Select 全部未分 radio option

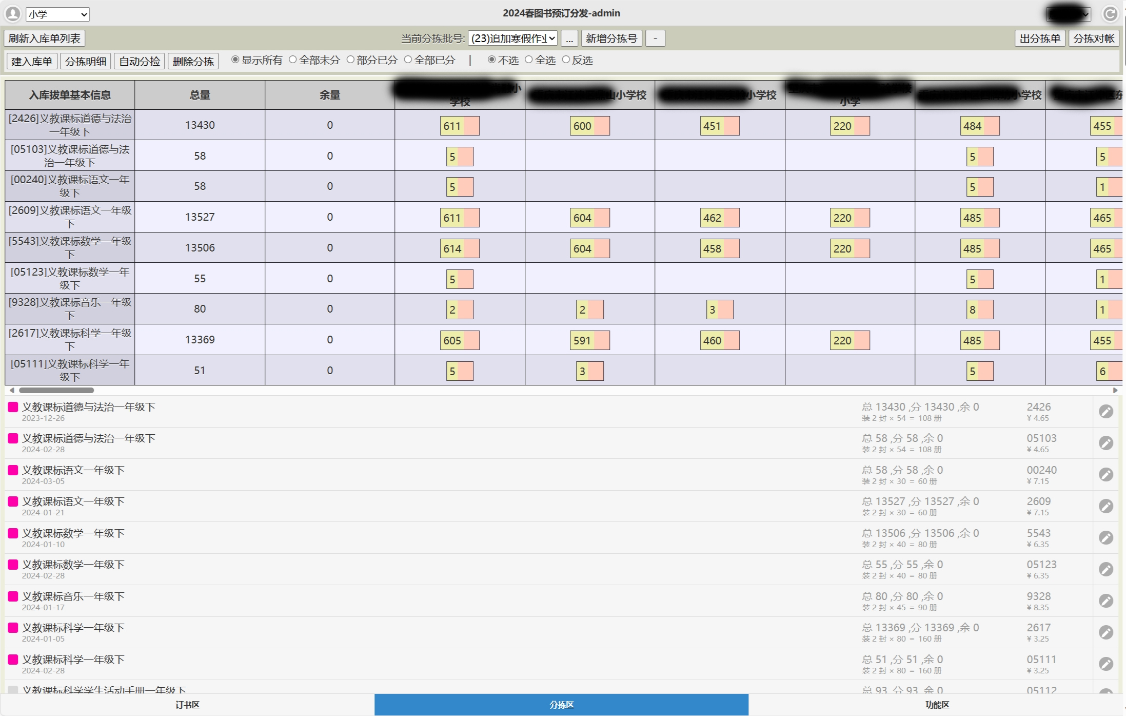coord(292,60)
